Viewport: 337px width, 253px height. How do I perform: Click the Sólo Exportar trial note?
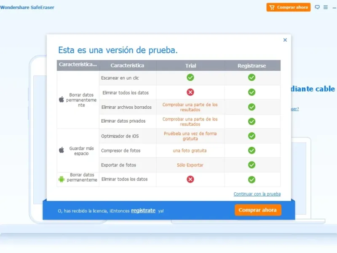[190, 165]
